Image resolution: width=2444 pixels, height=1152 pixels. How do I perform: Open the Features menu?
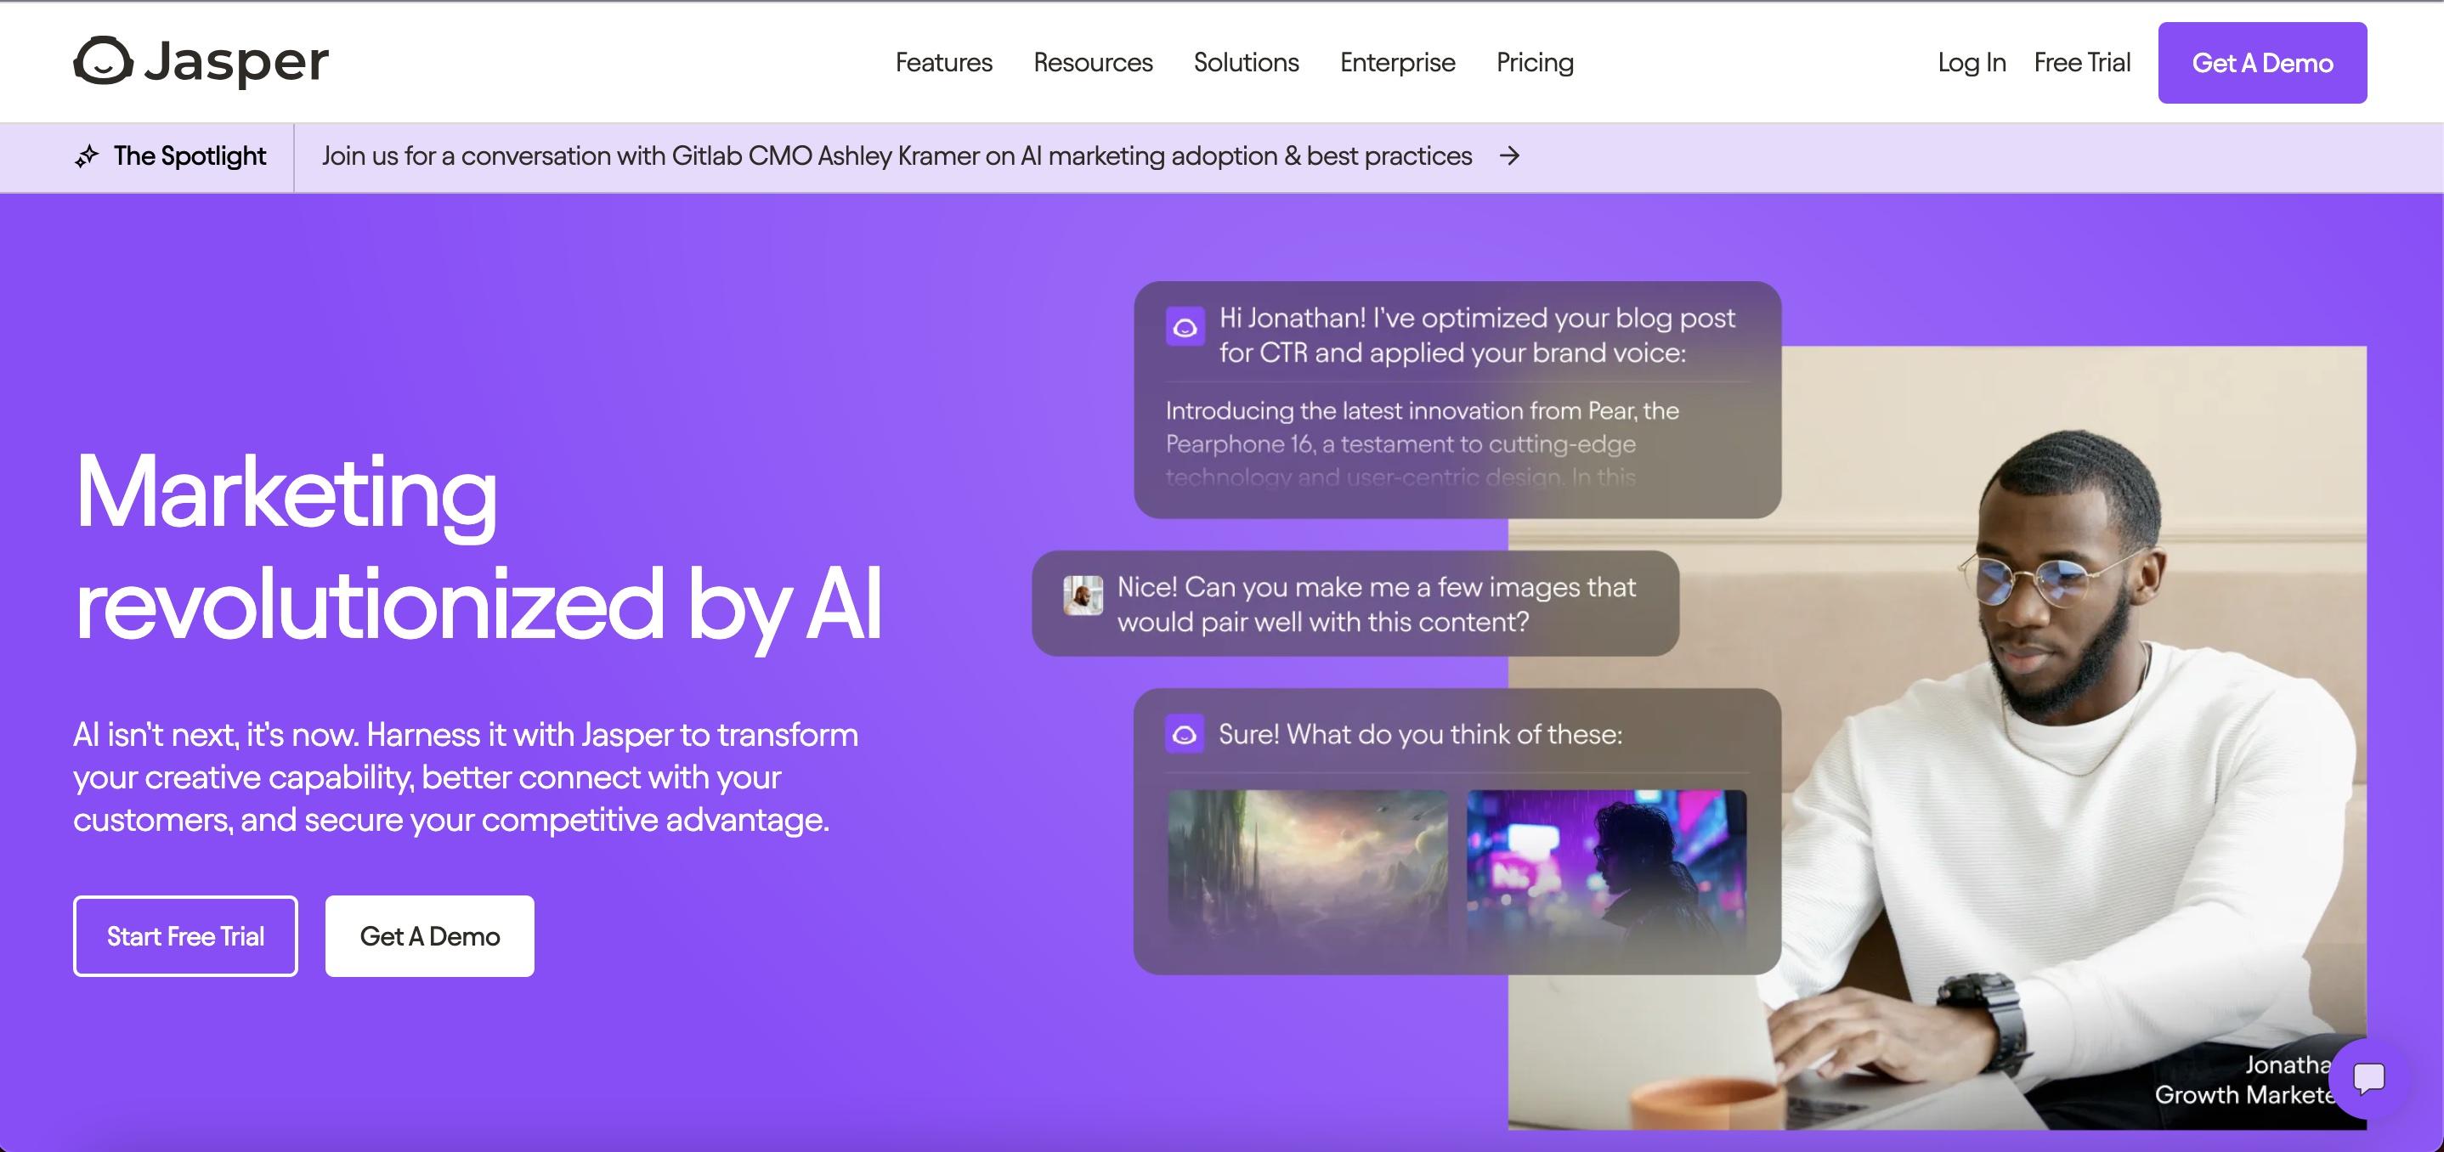[943, 63]
